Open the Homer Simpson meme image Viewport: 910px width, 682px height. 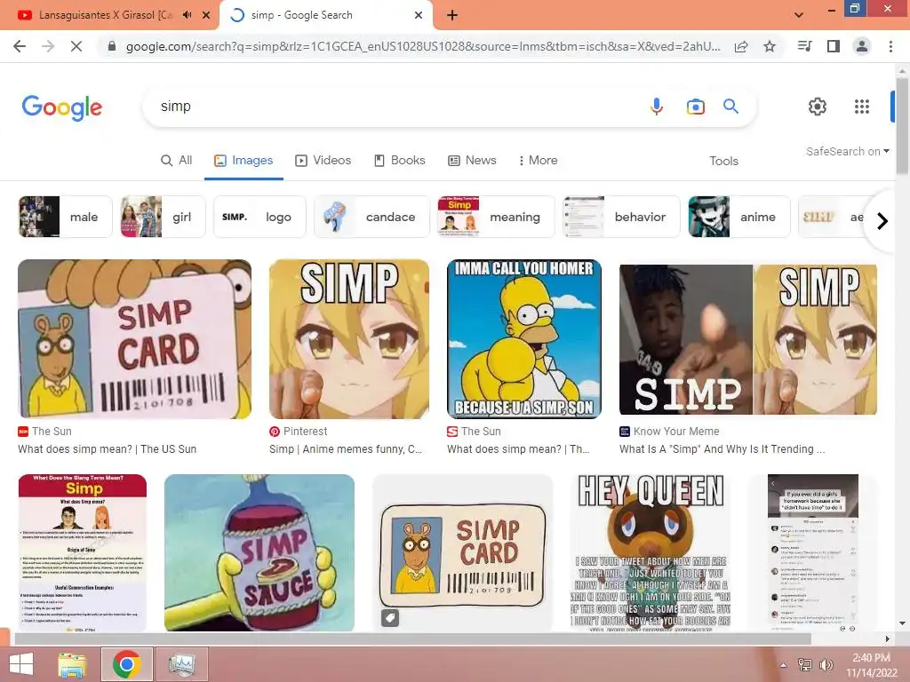coord(524,338)
